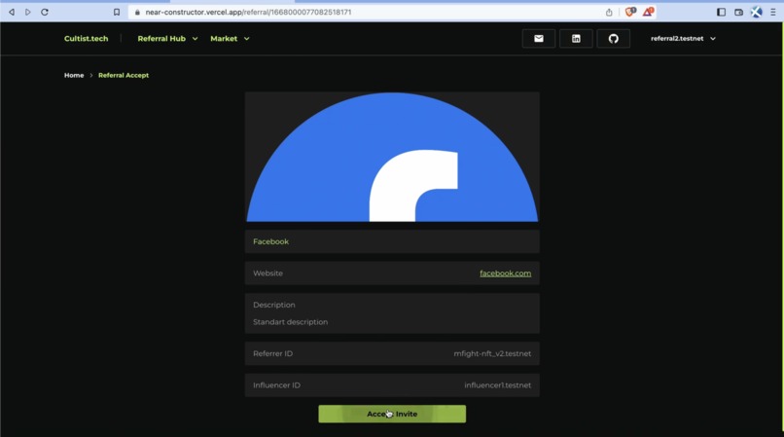Select the Standart description text
784x437 pixels.
click(291, 322)
